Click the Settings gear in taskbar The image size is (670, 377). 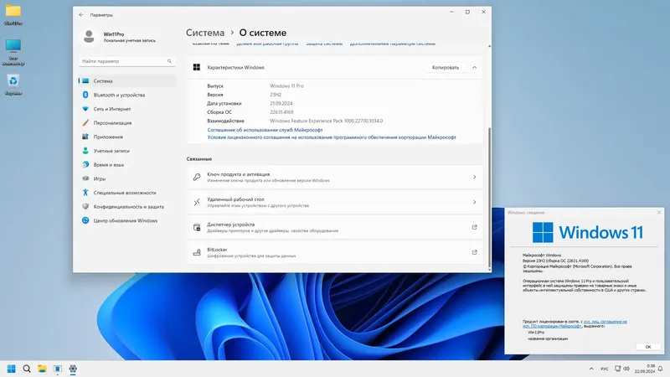coord(73,369)
